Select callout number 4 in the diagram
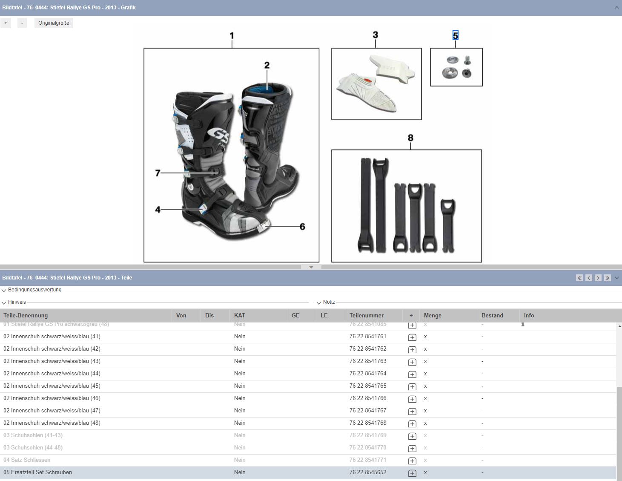Screen dimensions: 622x481 [158, 210]
